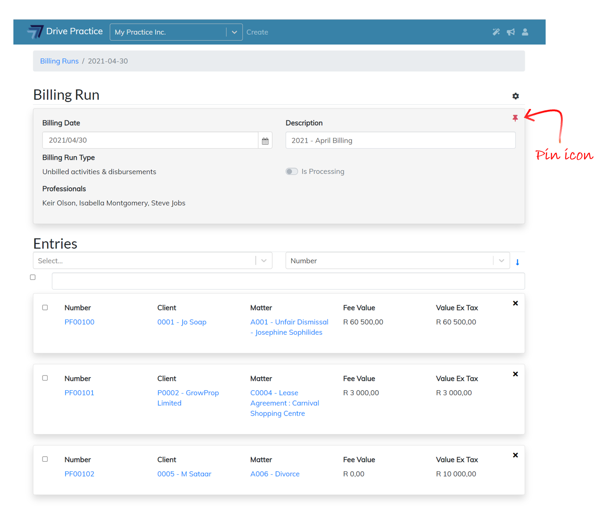This screenshot has height=513, width=602.
Task: Click the Entries heading
Action: [55, 243]
